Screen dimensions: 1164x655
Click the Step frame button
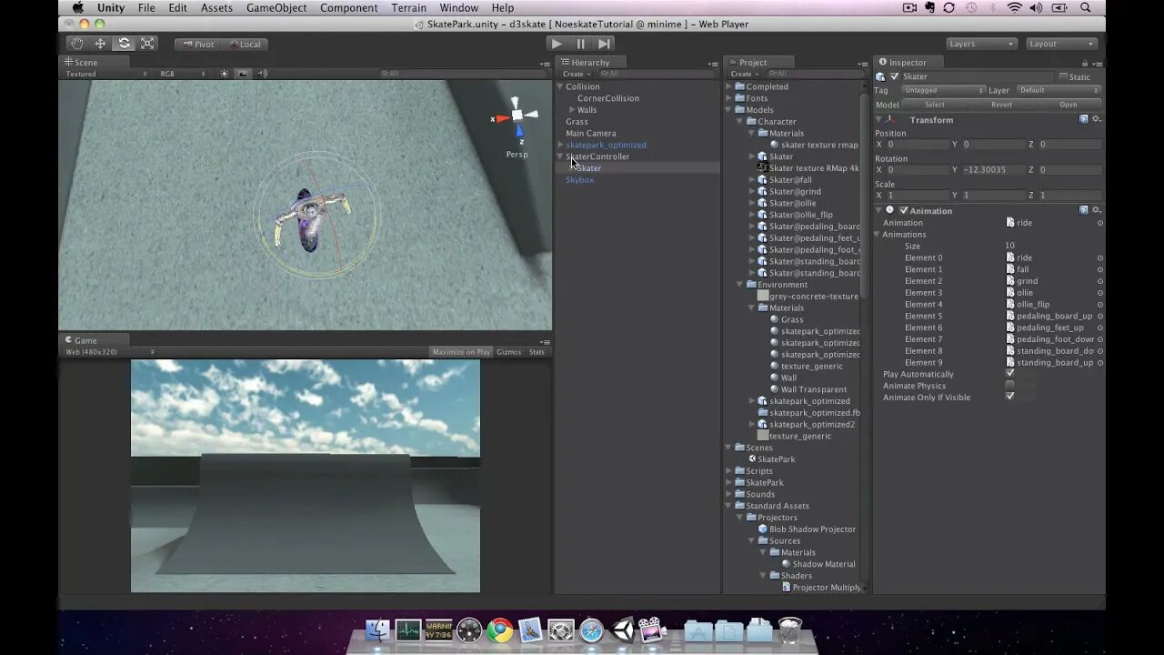click(604, 44)
